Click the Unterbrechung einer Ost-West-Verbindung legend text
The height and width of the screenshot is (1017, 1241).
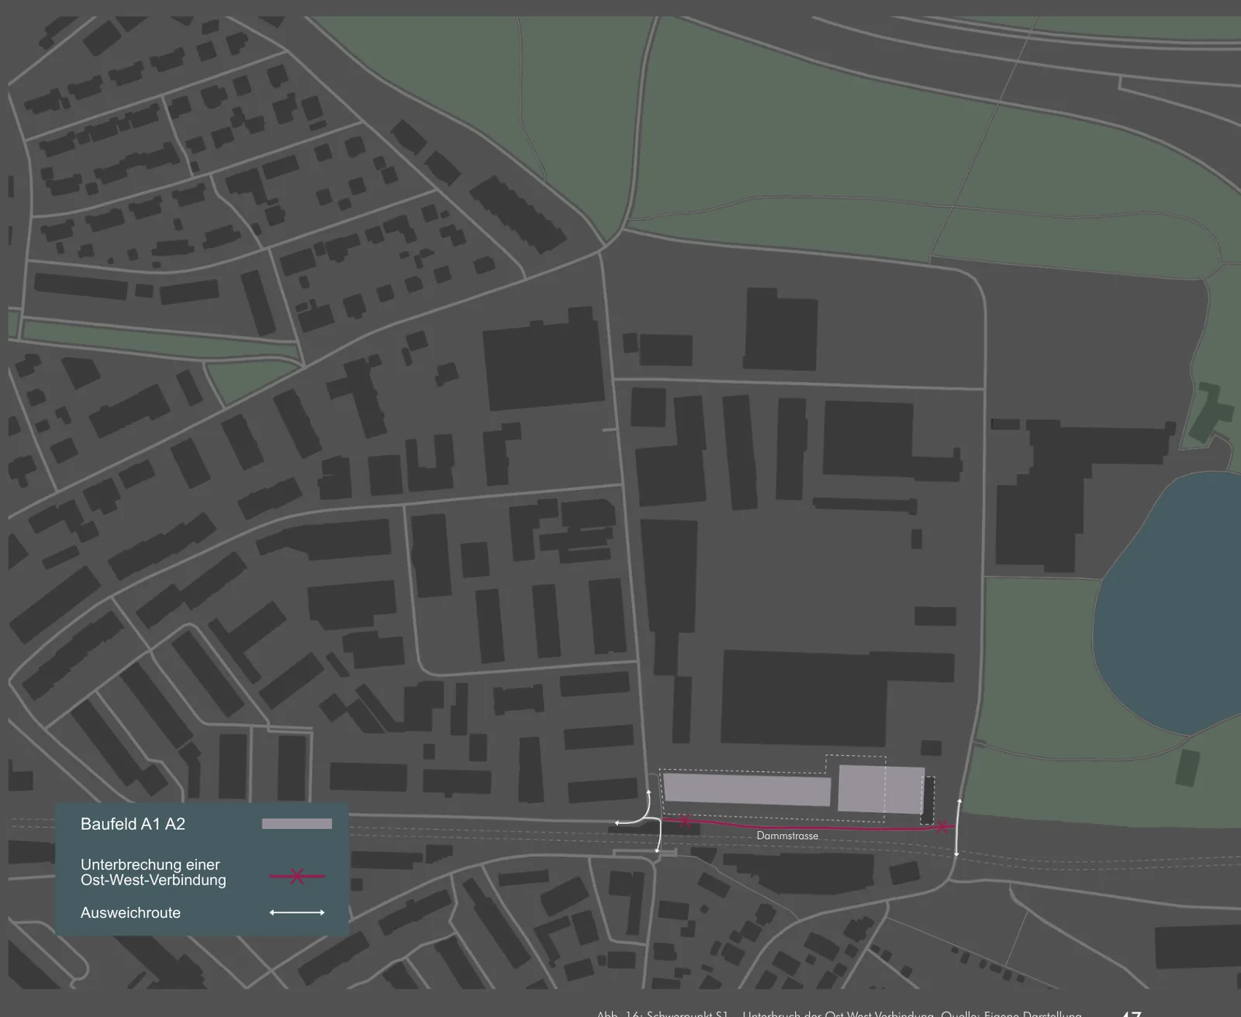tap(154, 872)
